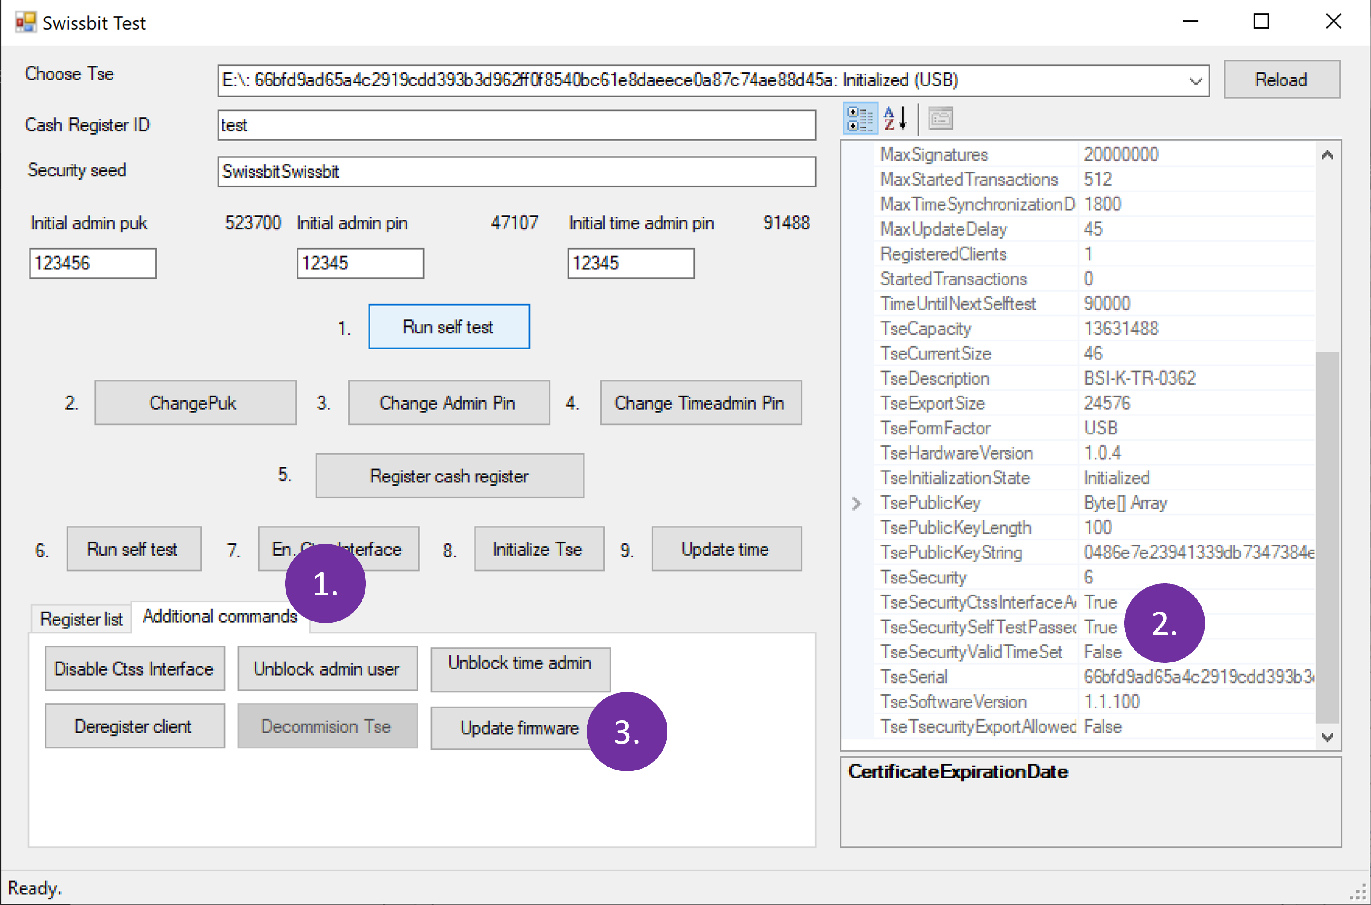Focus the Security seed text box
This screenshot has width=1371, height=905.
click(x=516, y=172)
